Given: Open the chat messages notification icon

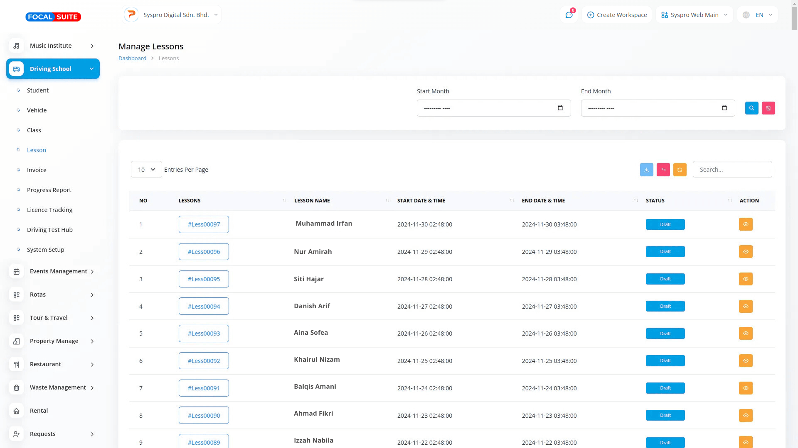Looking at the screenshot, I should [x=569, y=15].
